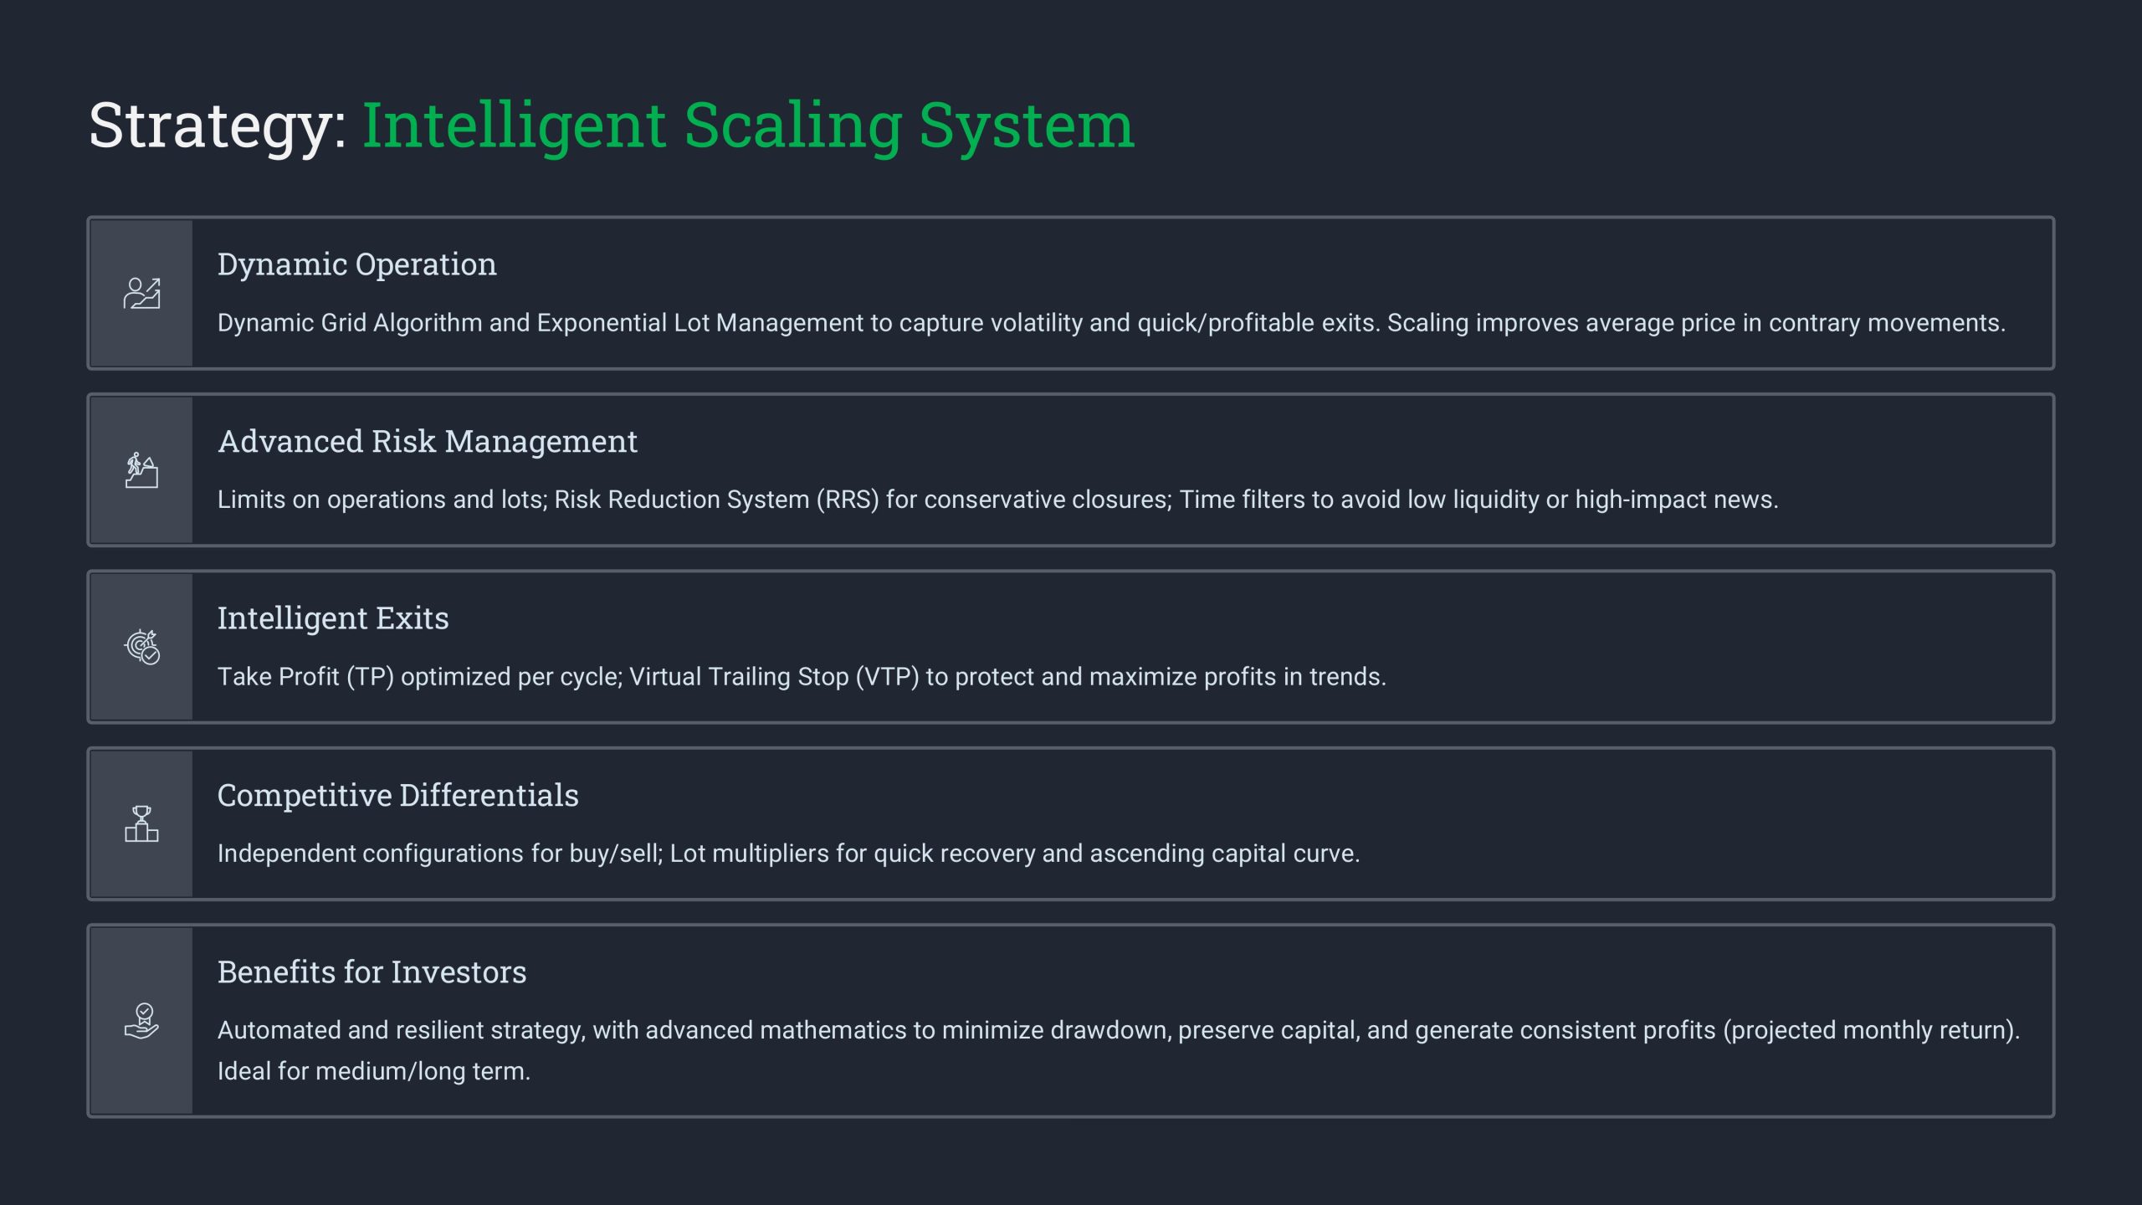Click the Take Profit and Trailing Stop description
Image resolution: width=2142 pixels, height=1205 pixels.
coord(802,676)
